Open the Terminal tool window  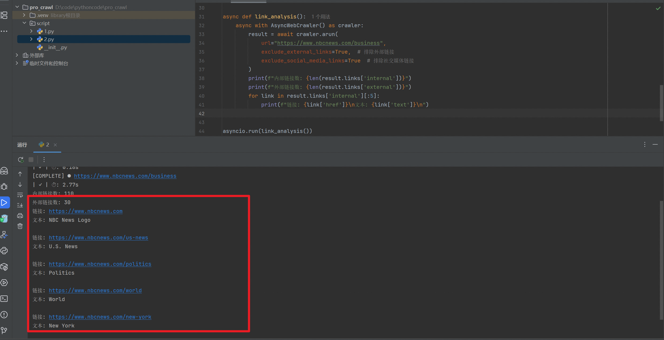pos(4,299)
